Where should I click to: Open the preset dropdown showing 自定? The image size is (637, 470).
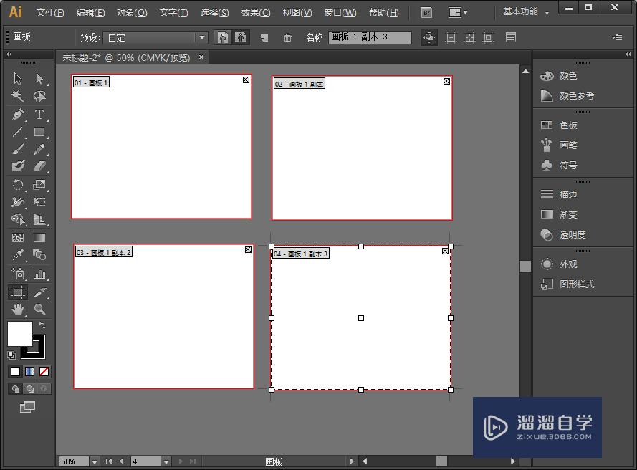coord(155,38)
